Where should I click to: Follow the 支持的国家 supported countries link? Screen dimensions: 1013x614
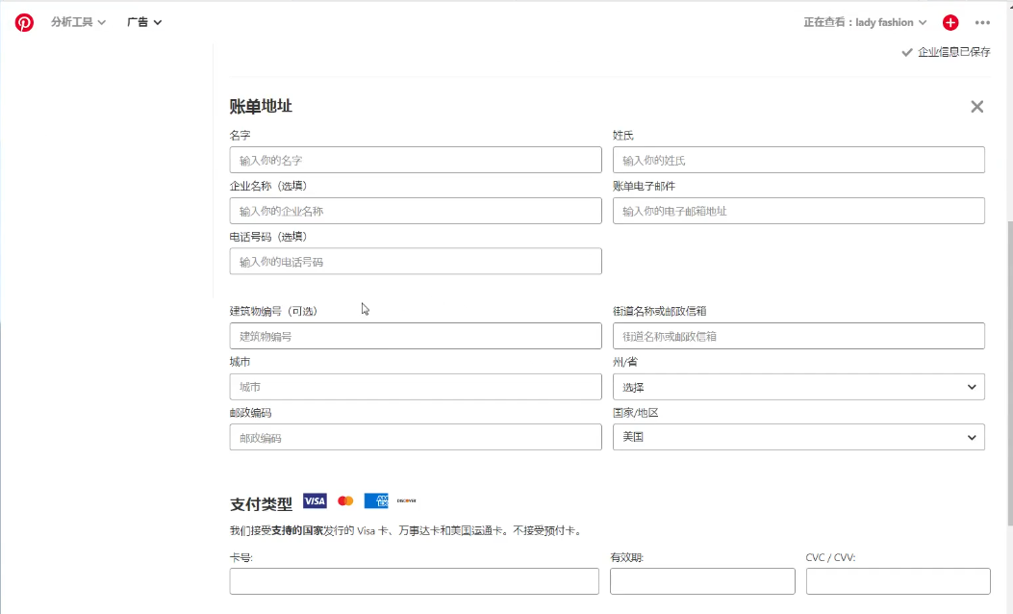(x=297, y=530)
